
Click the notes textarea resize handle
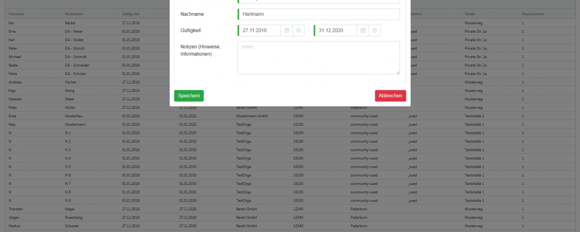[397, 72]
